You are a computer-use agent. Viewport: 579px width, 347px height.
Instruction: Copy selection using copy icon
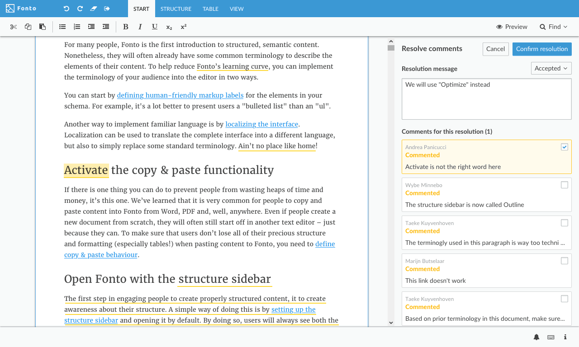coord(28,27)
